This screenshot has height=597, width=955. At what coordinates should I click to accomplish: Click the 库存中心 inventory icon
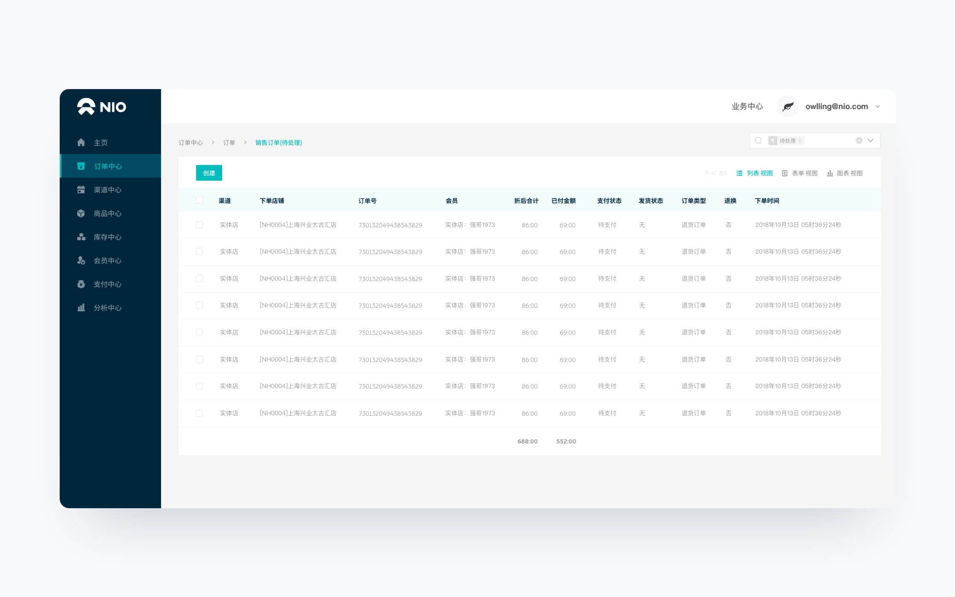pyautogui.click(x=81, y=237)
